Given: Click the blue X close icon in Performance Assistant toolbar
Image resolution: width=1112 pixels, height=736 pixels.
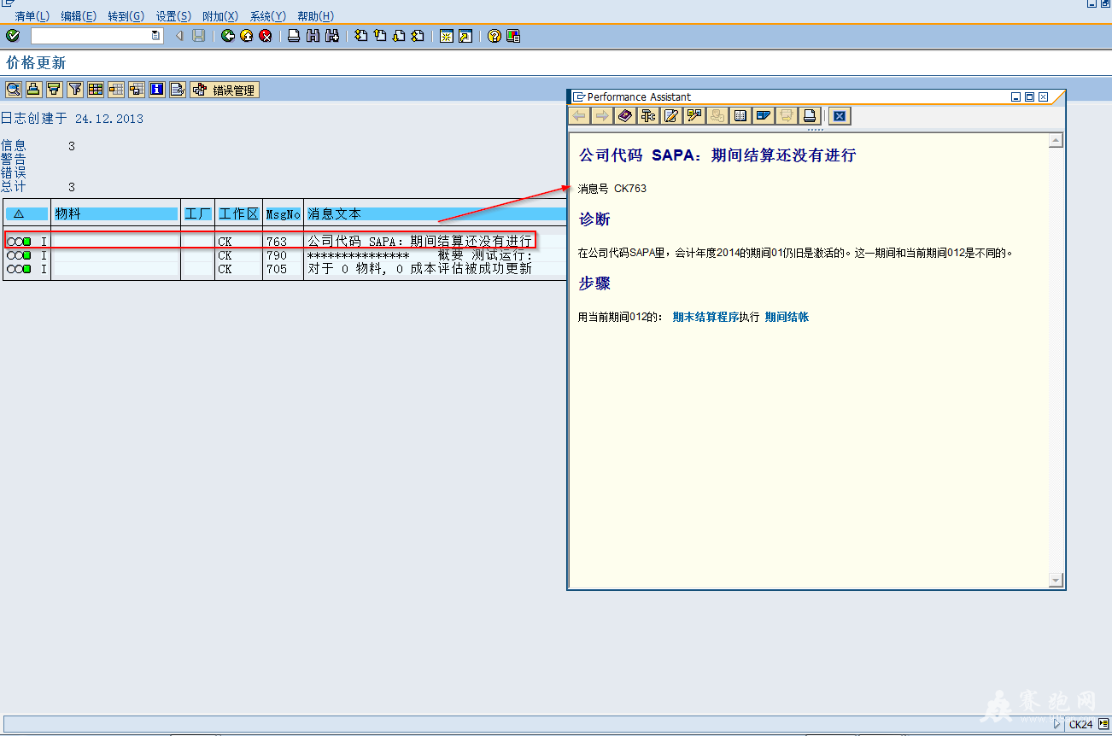Looking at the screenshot, I should 840,116.
